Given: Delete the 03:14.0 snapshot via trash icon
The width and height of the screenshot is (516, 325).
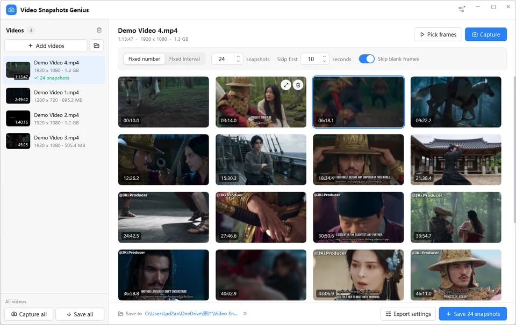Looking at the screenshot, I should pos(298,85).
